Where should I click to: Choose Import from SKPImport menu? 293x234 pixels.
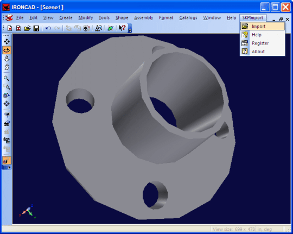tap(263, 27)
